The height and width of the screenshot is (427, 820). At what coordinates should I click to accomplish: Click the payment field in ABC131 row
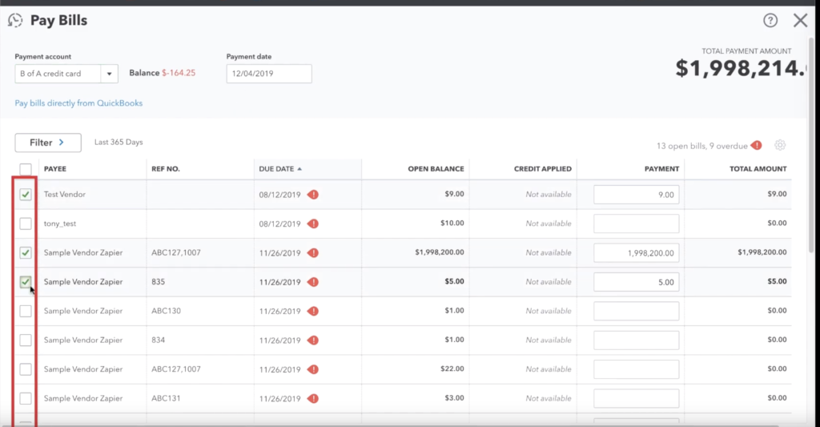[x=636, y=399]
